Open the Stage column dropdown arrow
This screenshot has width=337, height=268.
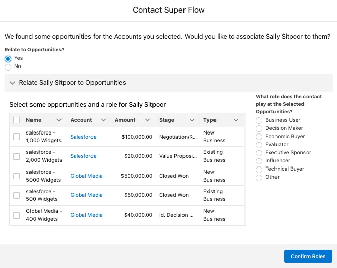coord(192,120)
